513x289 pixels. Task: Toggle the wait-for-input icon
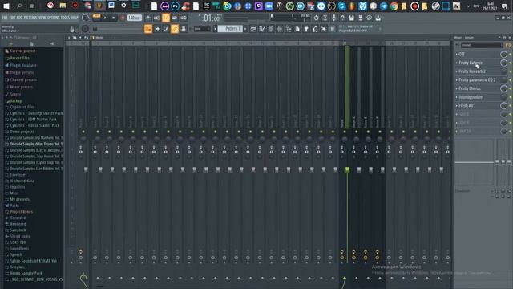[x=157, y=18]
